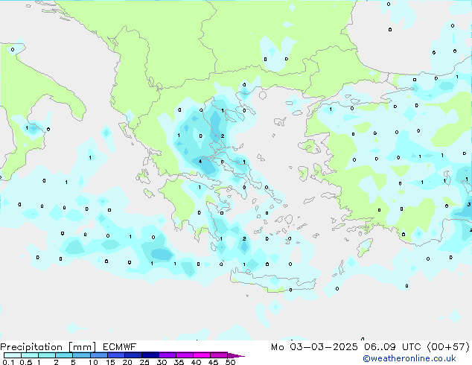Select the '45' legend scale label
This screenshot has height=365, width=472.
(x=213, y=362)
